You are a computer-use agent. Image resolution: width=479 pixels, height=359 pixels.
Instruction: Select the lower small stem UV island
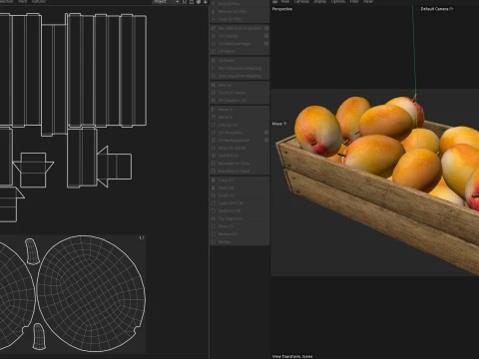point(39,336)
